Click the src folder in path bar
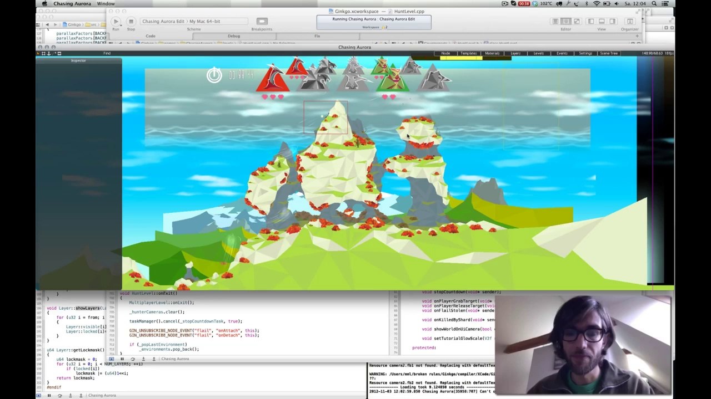 tap(91, 24)
